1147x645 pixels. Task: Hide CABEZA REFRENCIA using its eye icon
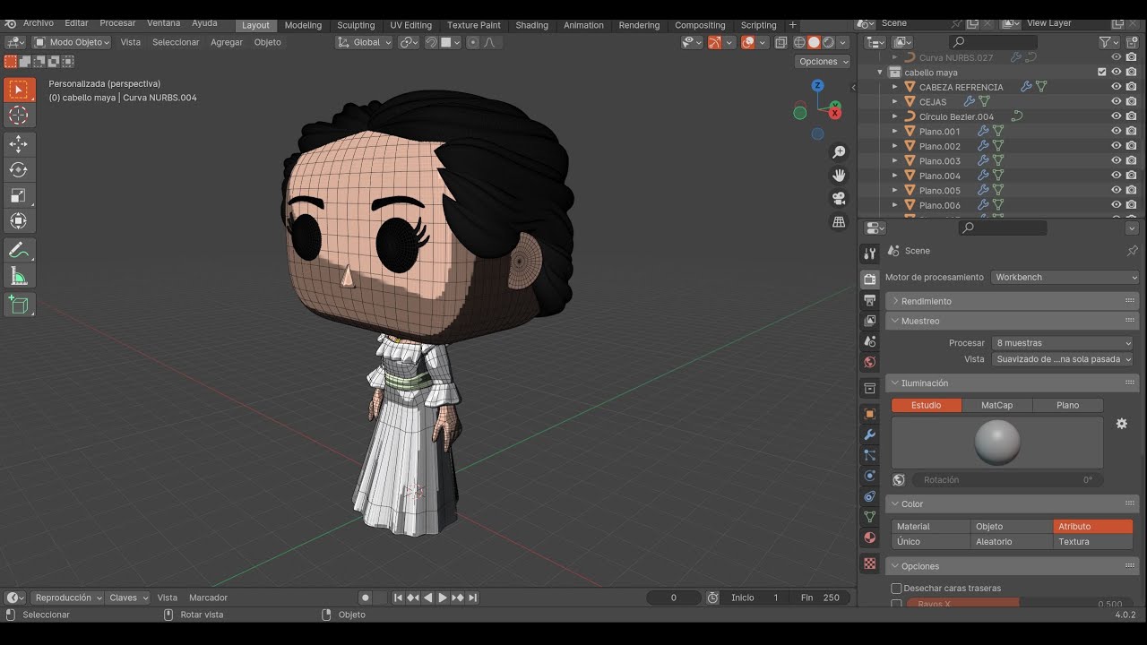(1117, 87)
